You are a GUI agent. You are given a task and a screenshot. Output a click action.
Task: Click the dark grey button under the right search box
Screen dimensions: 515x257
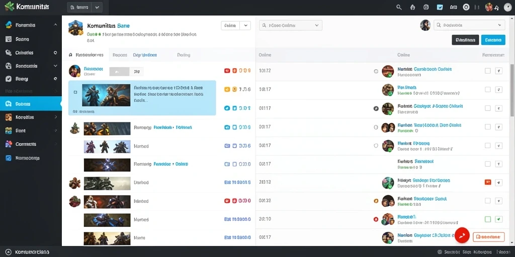(465, 40)
